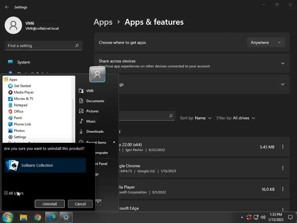The height and width of the screenshot is (223, 297).
Task: Click the user picture on the start menu
Action: coord(97,74)
